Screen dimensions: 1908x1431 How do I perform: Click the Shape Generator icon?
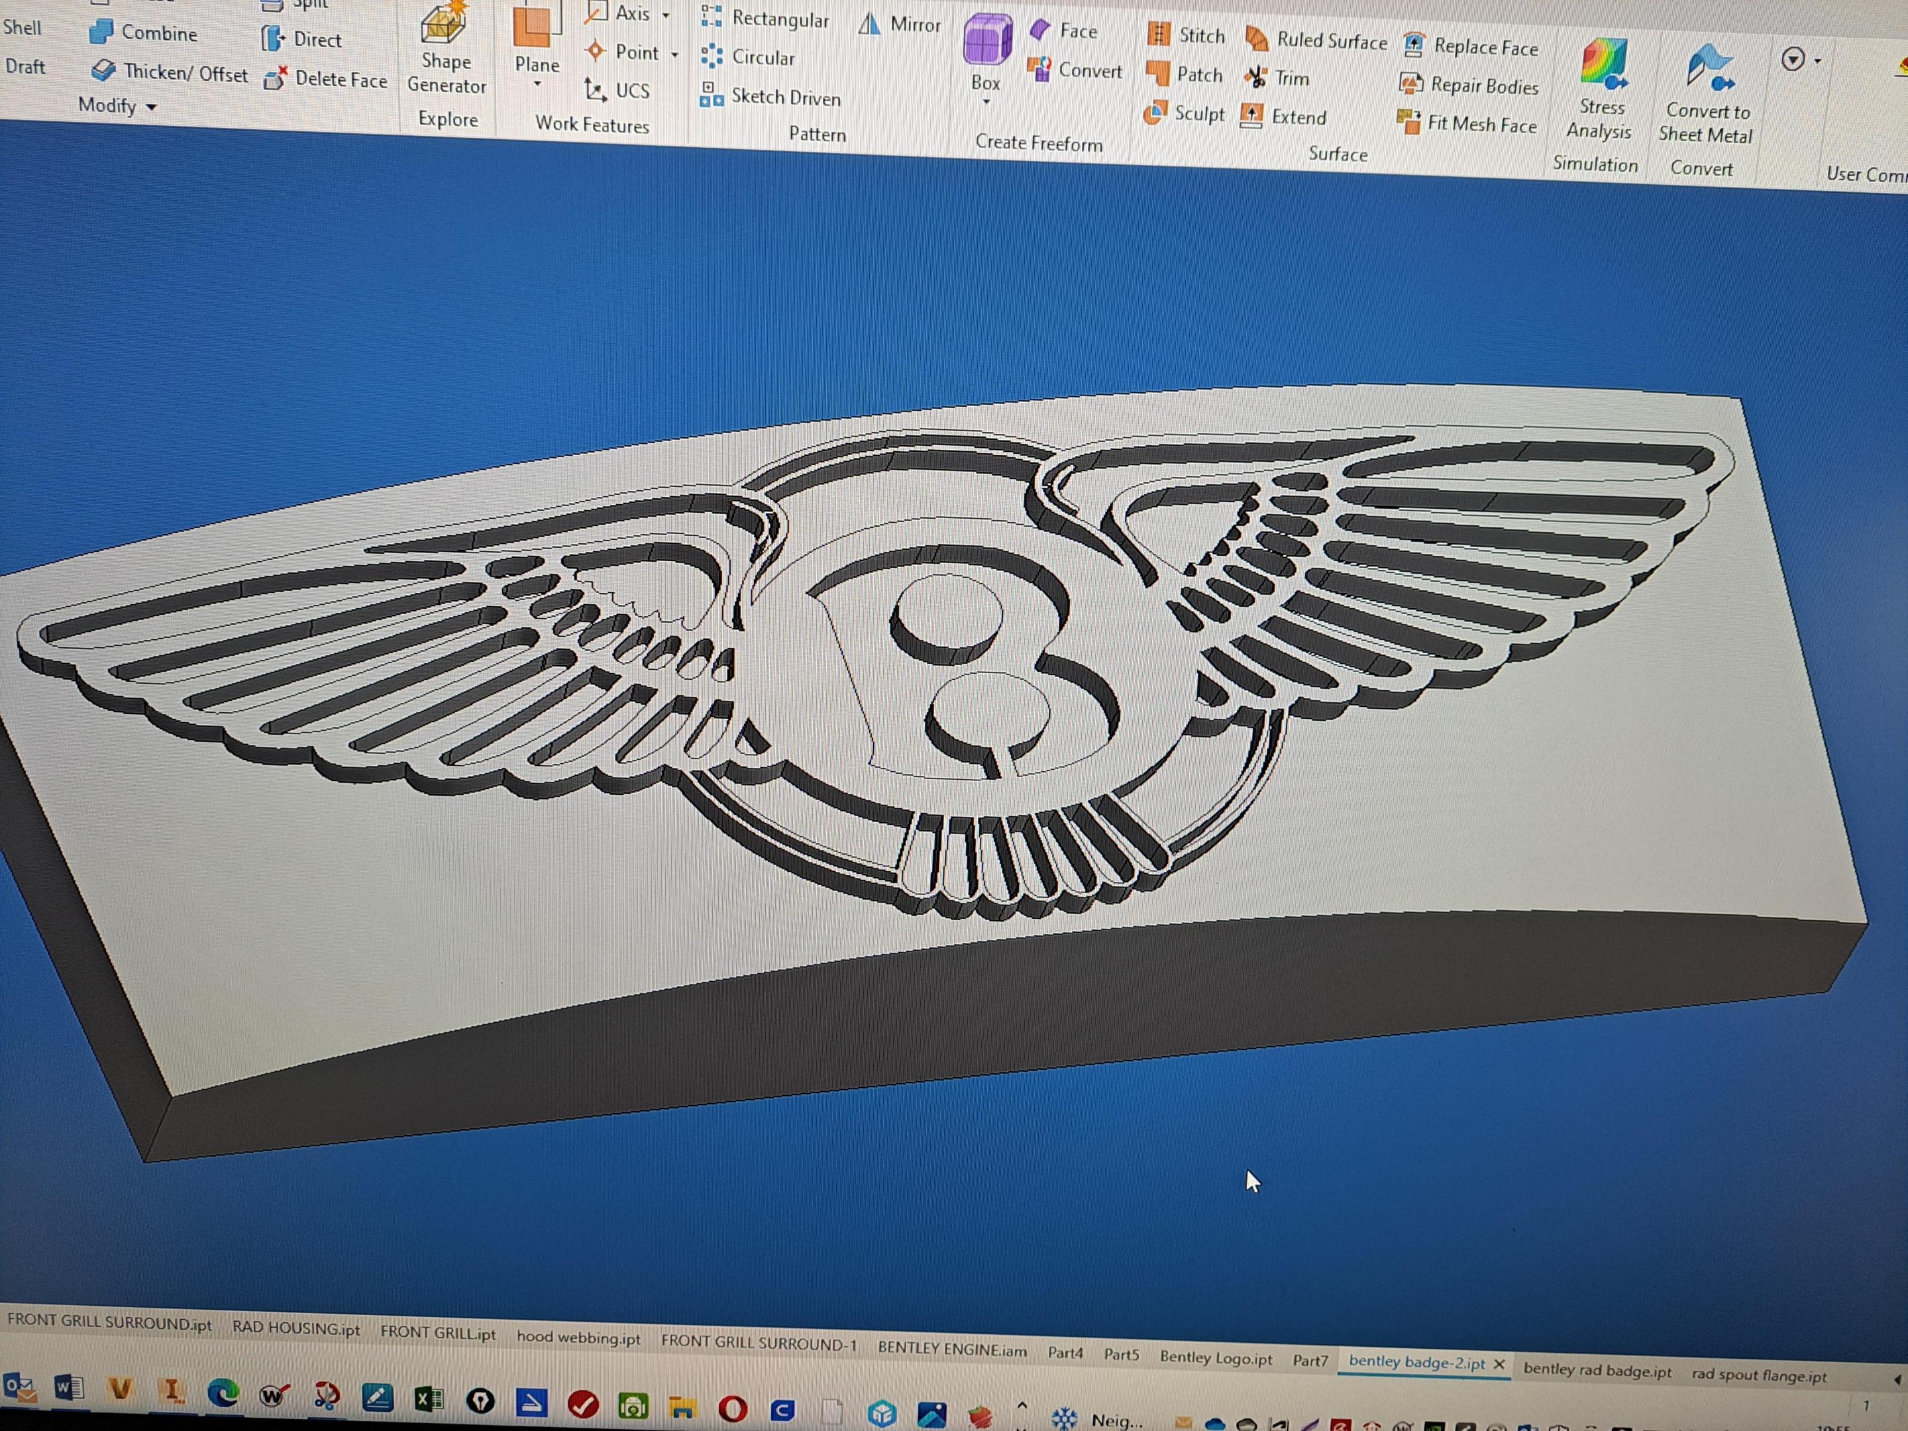click(x=445, y=23)
